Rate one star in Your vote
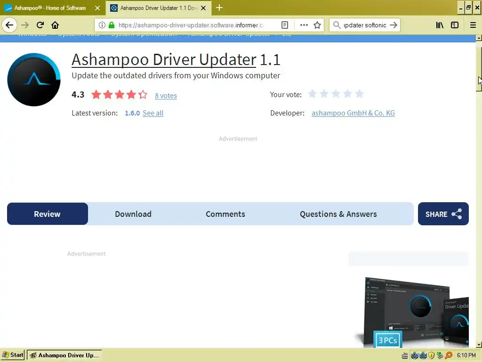This screenshot has height=362, width=482. 313,94
